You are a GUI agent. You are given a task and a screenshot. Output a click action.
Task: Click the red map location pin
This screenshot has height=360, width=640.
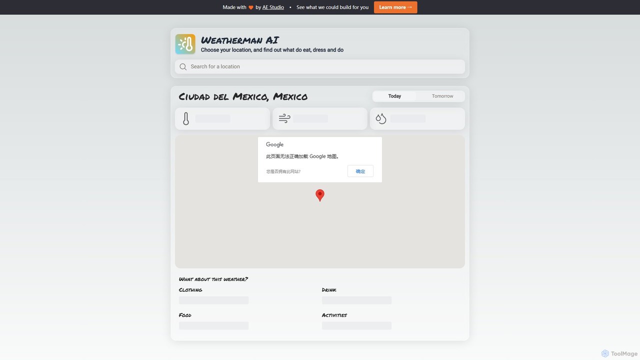click(x=320, y=195)
